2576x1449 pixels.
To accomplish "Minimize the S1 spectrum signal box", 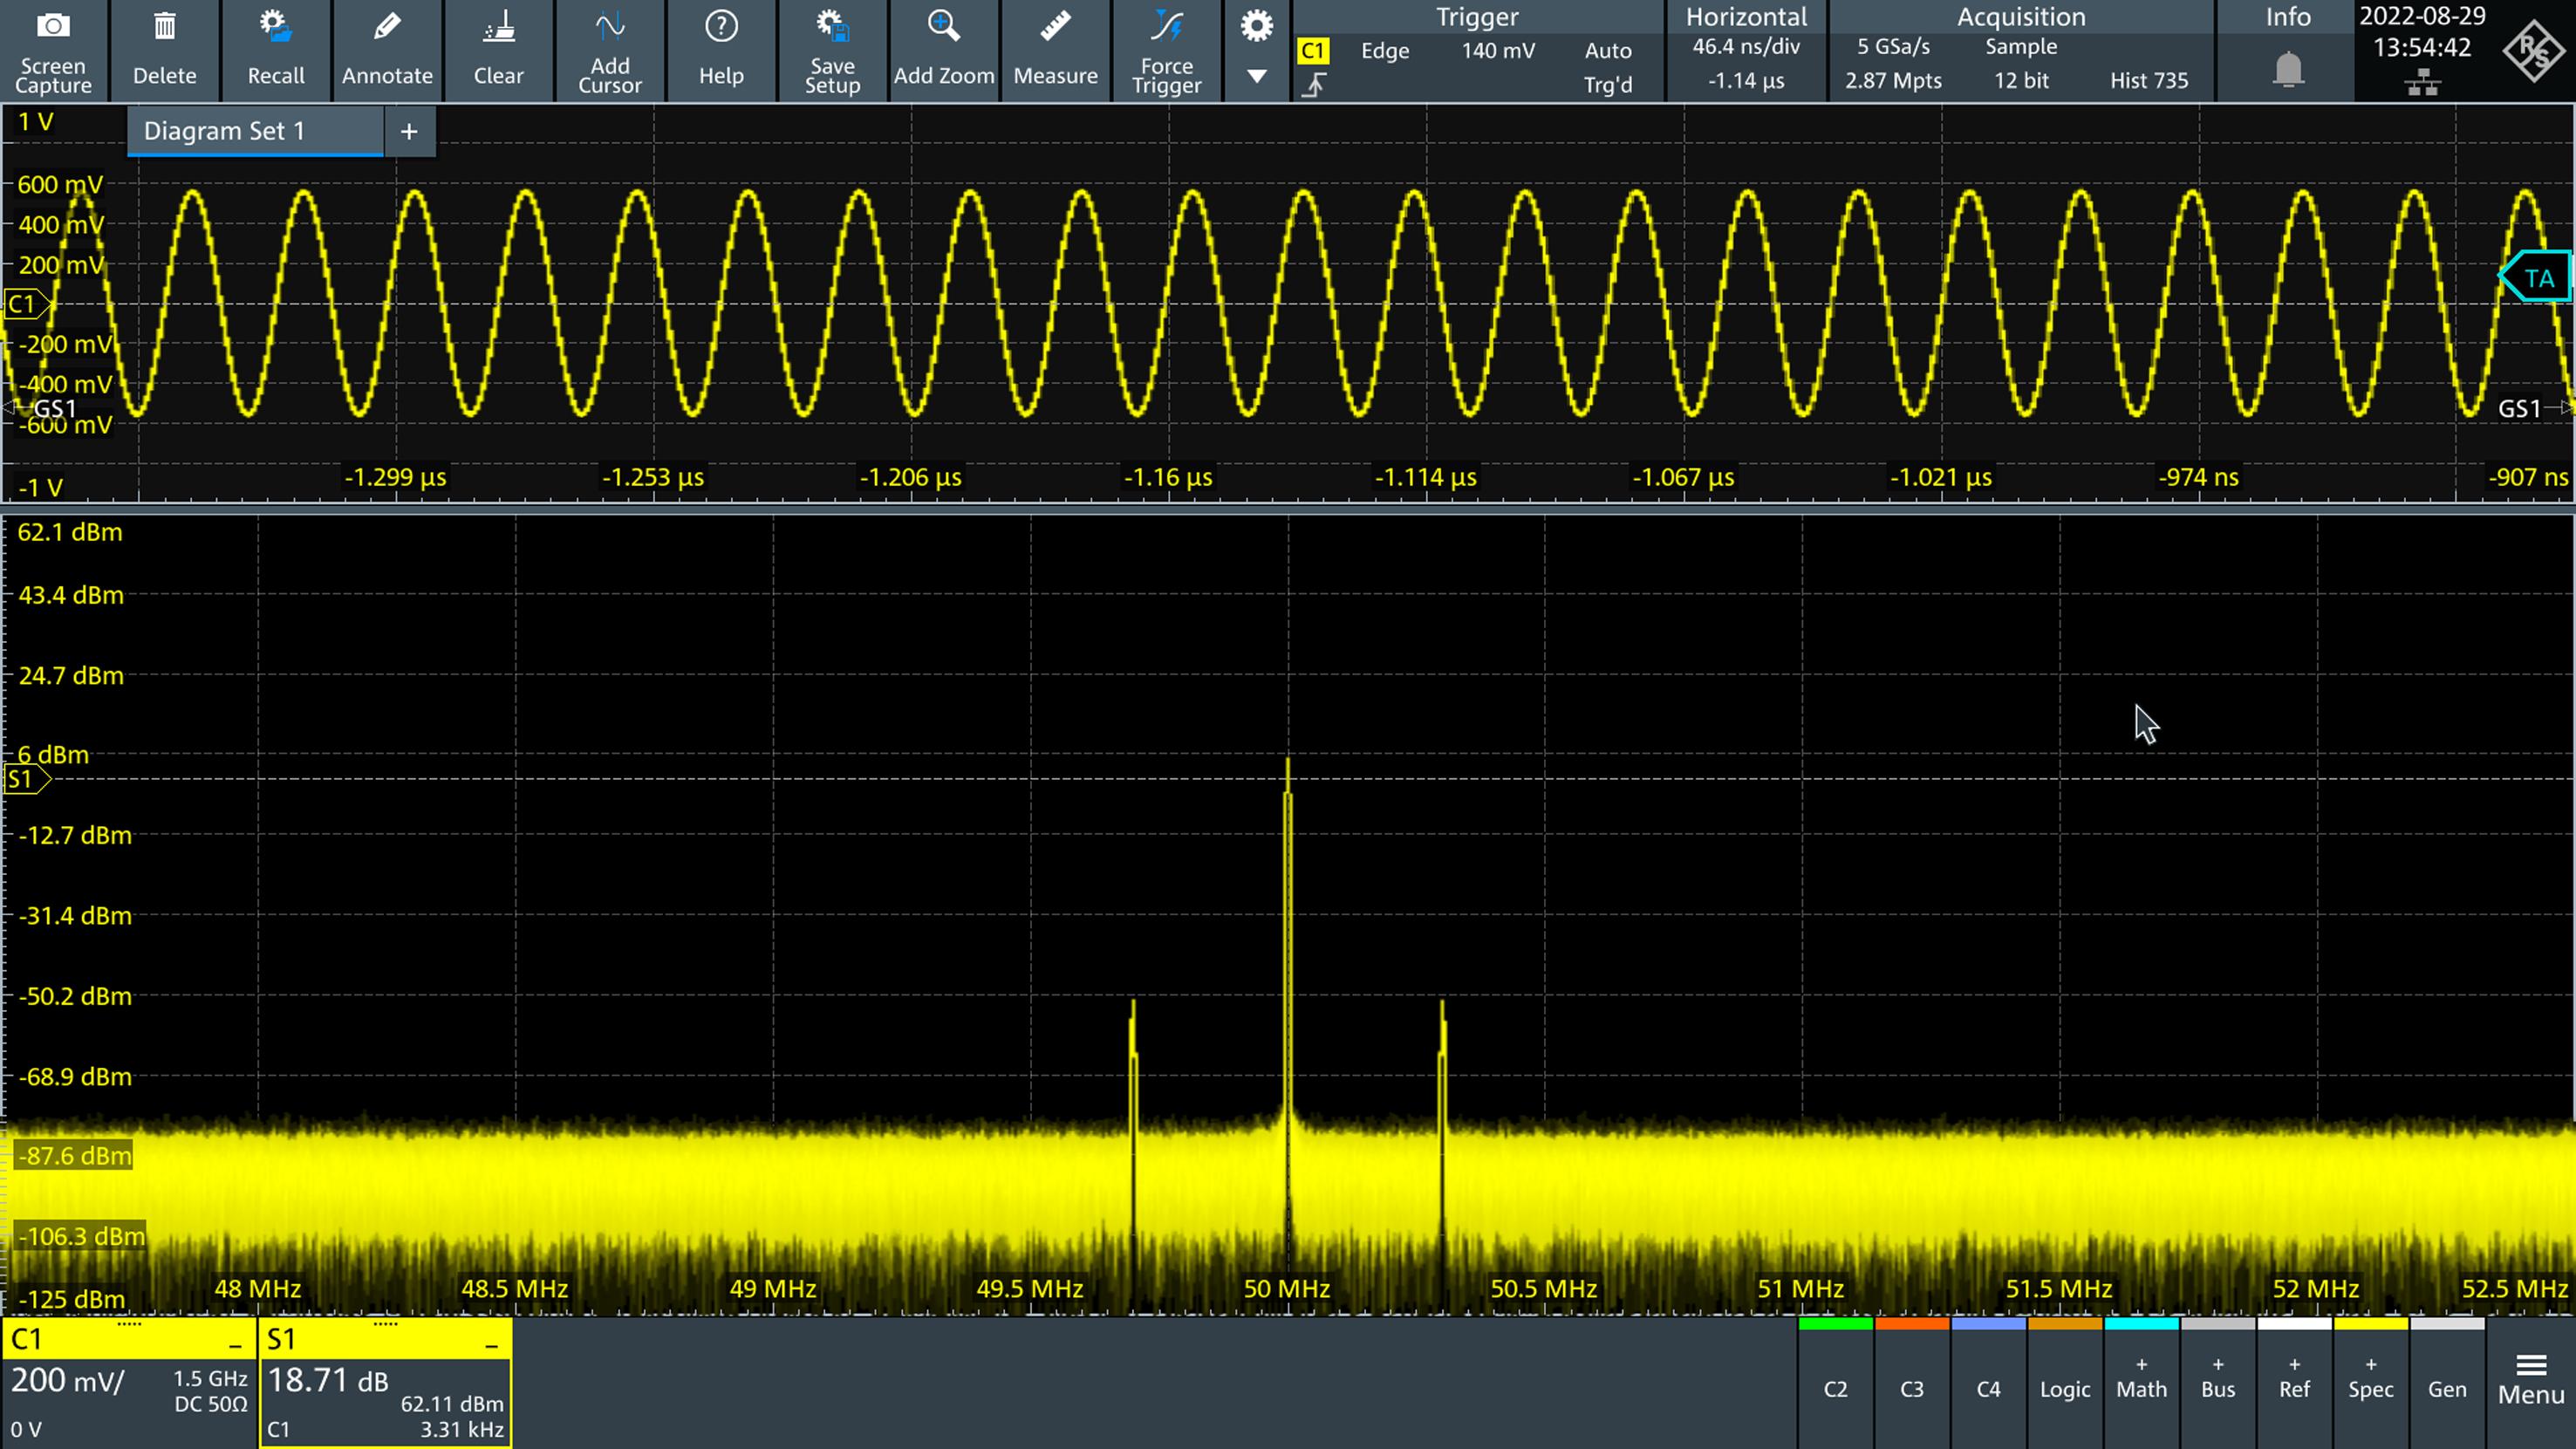I will 491,1346.
